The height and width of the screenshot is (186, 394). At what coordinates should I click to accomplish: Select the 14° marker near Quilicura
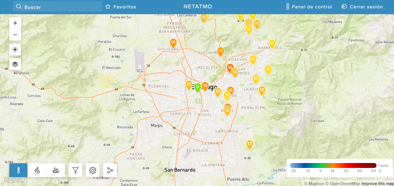pyautogui.click(x=173, y=43)
